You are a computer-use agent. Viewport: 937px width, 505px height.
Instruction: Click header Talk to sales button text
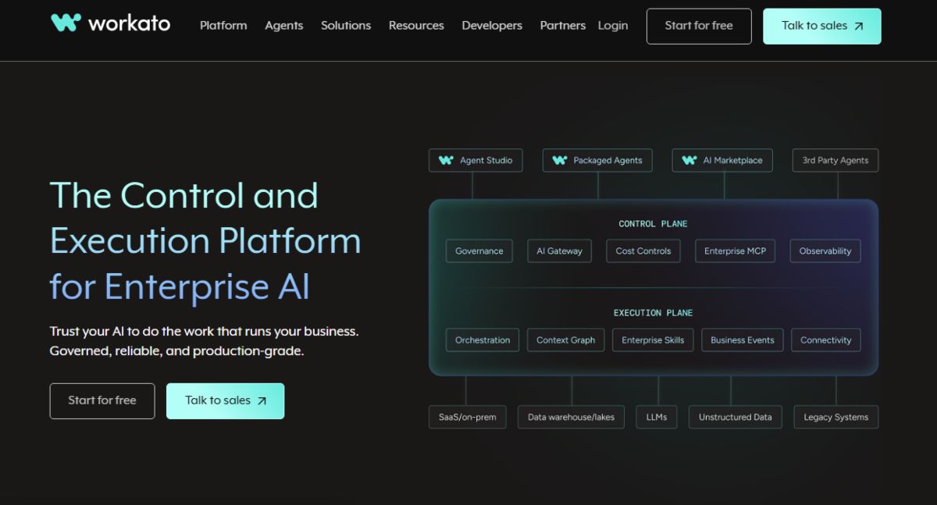pyautogui.click(x=814, y=26)
